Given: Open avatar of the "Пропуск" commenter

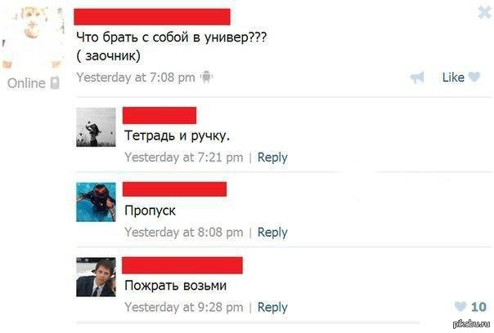Looking at the screenshot, I should [x=96, y=202].
